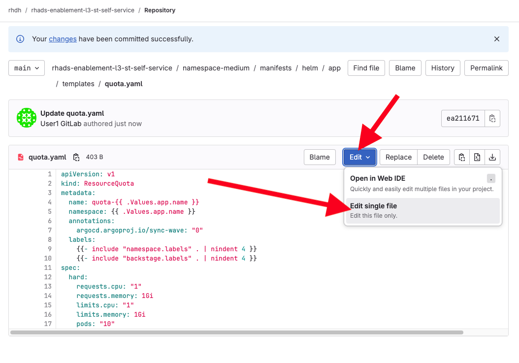Click the User1 GitLab avatar
Image resolution: width=519 pixels, height=363 pixels.
[27, 118]
